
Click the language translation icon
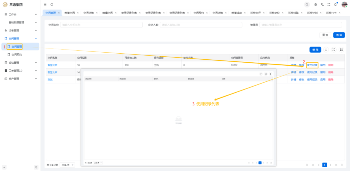point(322,4)
